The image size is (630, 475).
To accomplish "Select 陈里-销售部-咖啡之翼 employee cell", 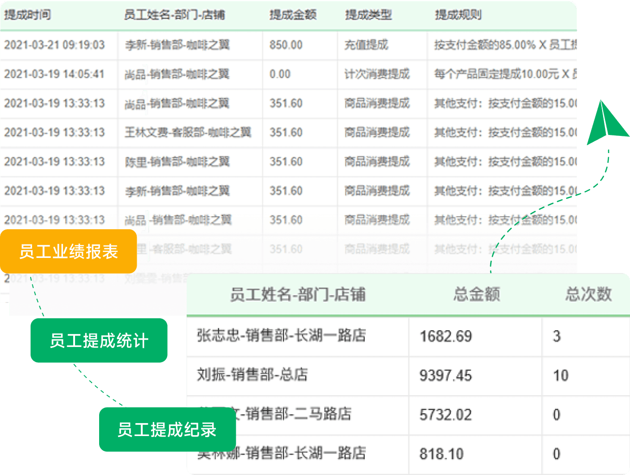I will (x=177, y=162).
